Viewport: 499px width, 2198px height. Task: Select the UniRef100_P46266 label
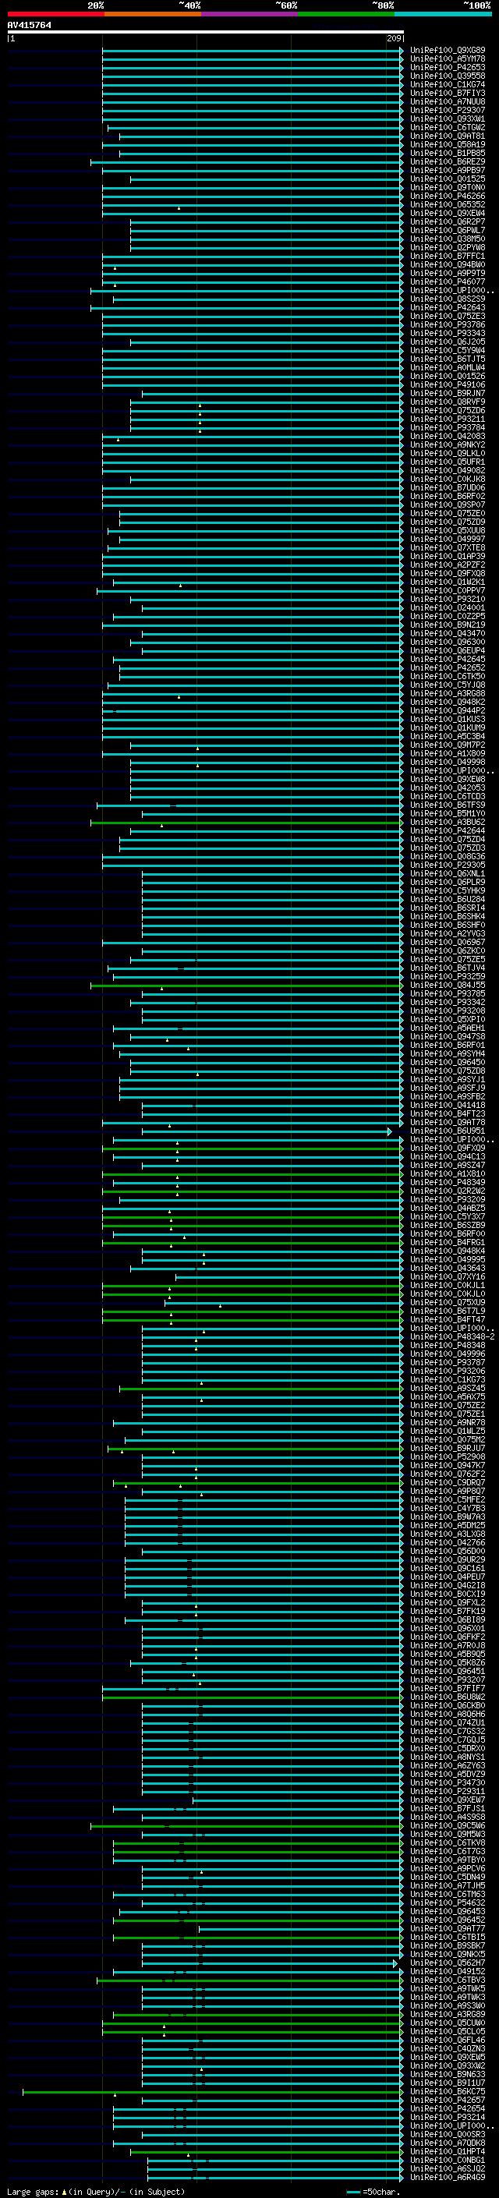tap(448, 196)
